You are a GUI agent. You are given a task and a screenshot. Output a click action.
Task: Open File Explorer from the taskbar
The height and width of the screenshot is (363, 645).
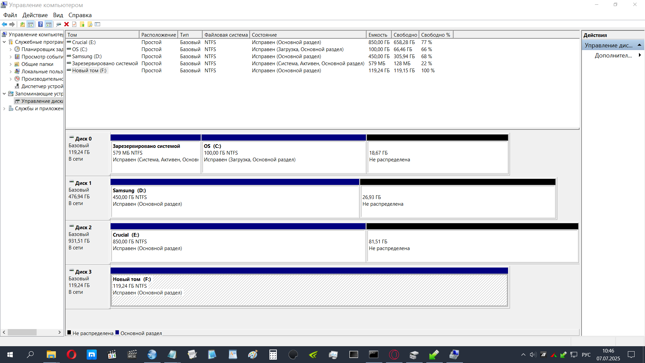click(x=51, y=355)
